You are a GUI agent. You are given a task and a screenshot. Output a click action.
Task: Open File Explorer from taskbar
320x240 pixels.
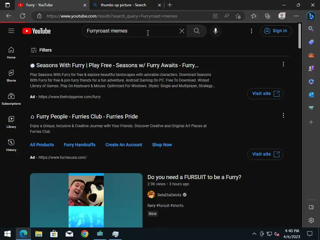click(38, 234)
